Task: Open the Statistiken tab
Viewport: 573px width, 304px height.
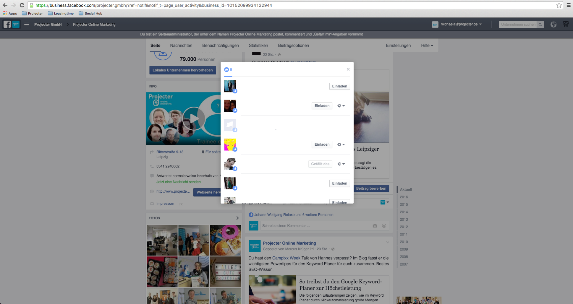Action: (258, 45)
